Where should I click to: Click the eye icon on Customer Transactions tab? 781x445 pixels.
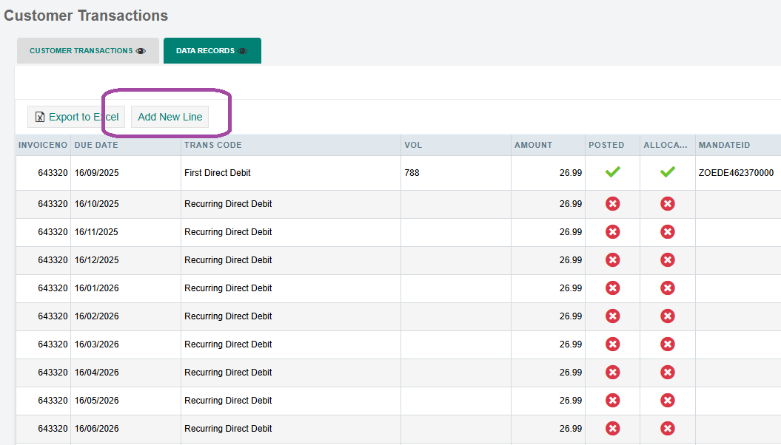pyautogui.click(x=141, y=51)
